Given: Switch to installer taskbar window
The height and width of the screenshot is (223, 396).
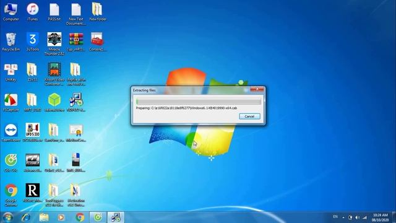Looking at the screenshot, I should tap(116, 217).
